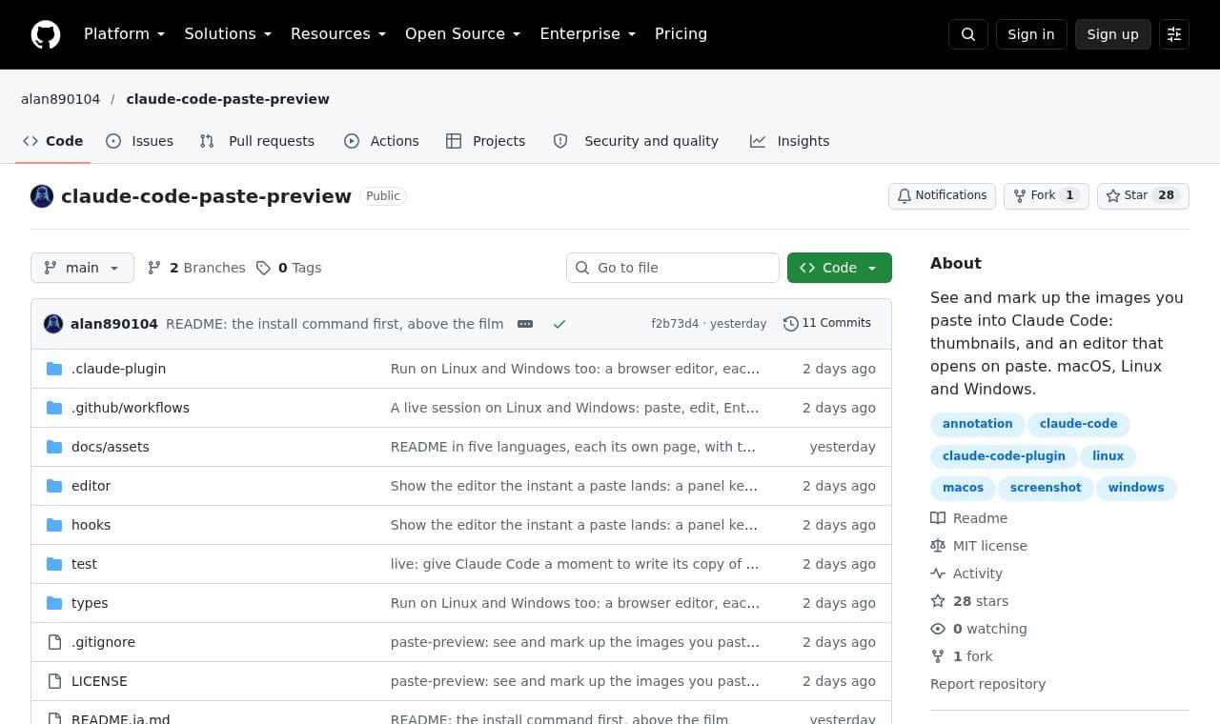Viewport: 1220px width, 724px height.
Task: Switch to the Actions tab
Action: coord(381,141)
